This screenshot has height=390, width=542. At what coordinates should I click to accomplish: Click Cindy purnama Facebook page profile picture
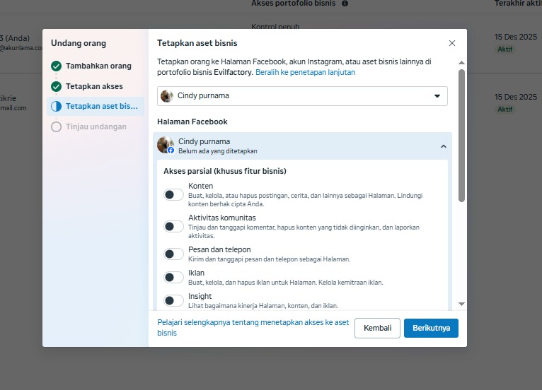[x=166, y=145]
